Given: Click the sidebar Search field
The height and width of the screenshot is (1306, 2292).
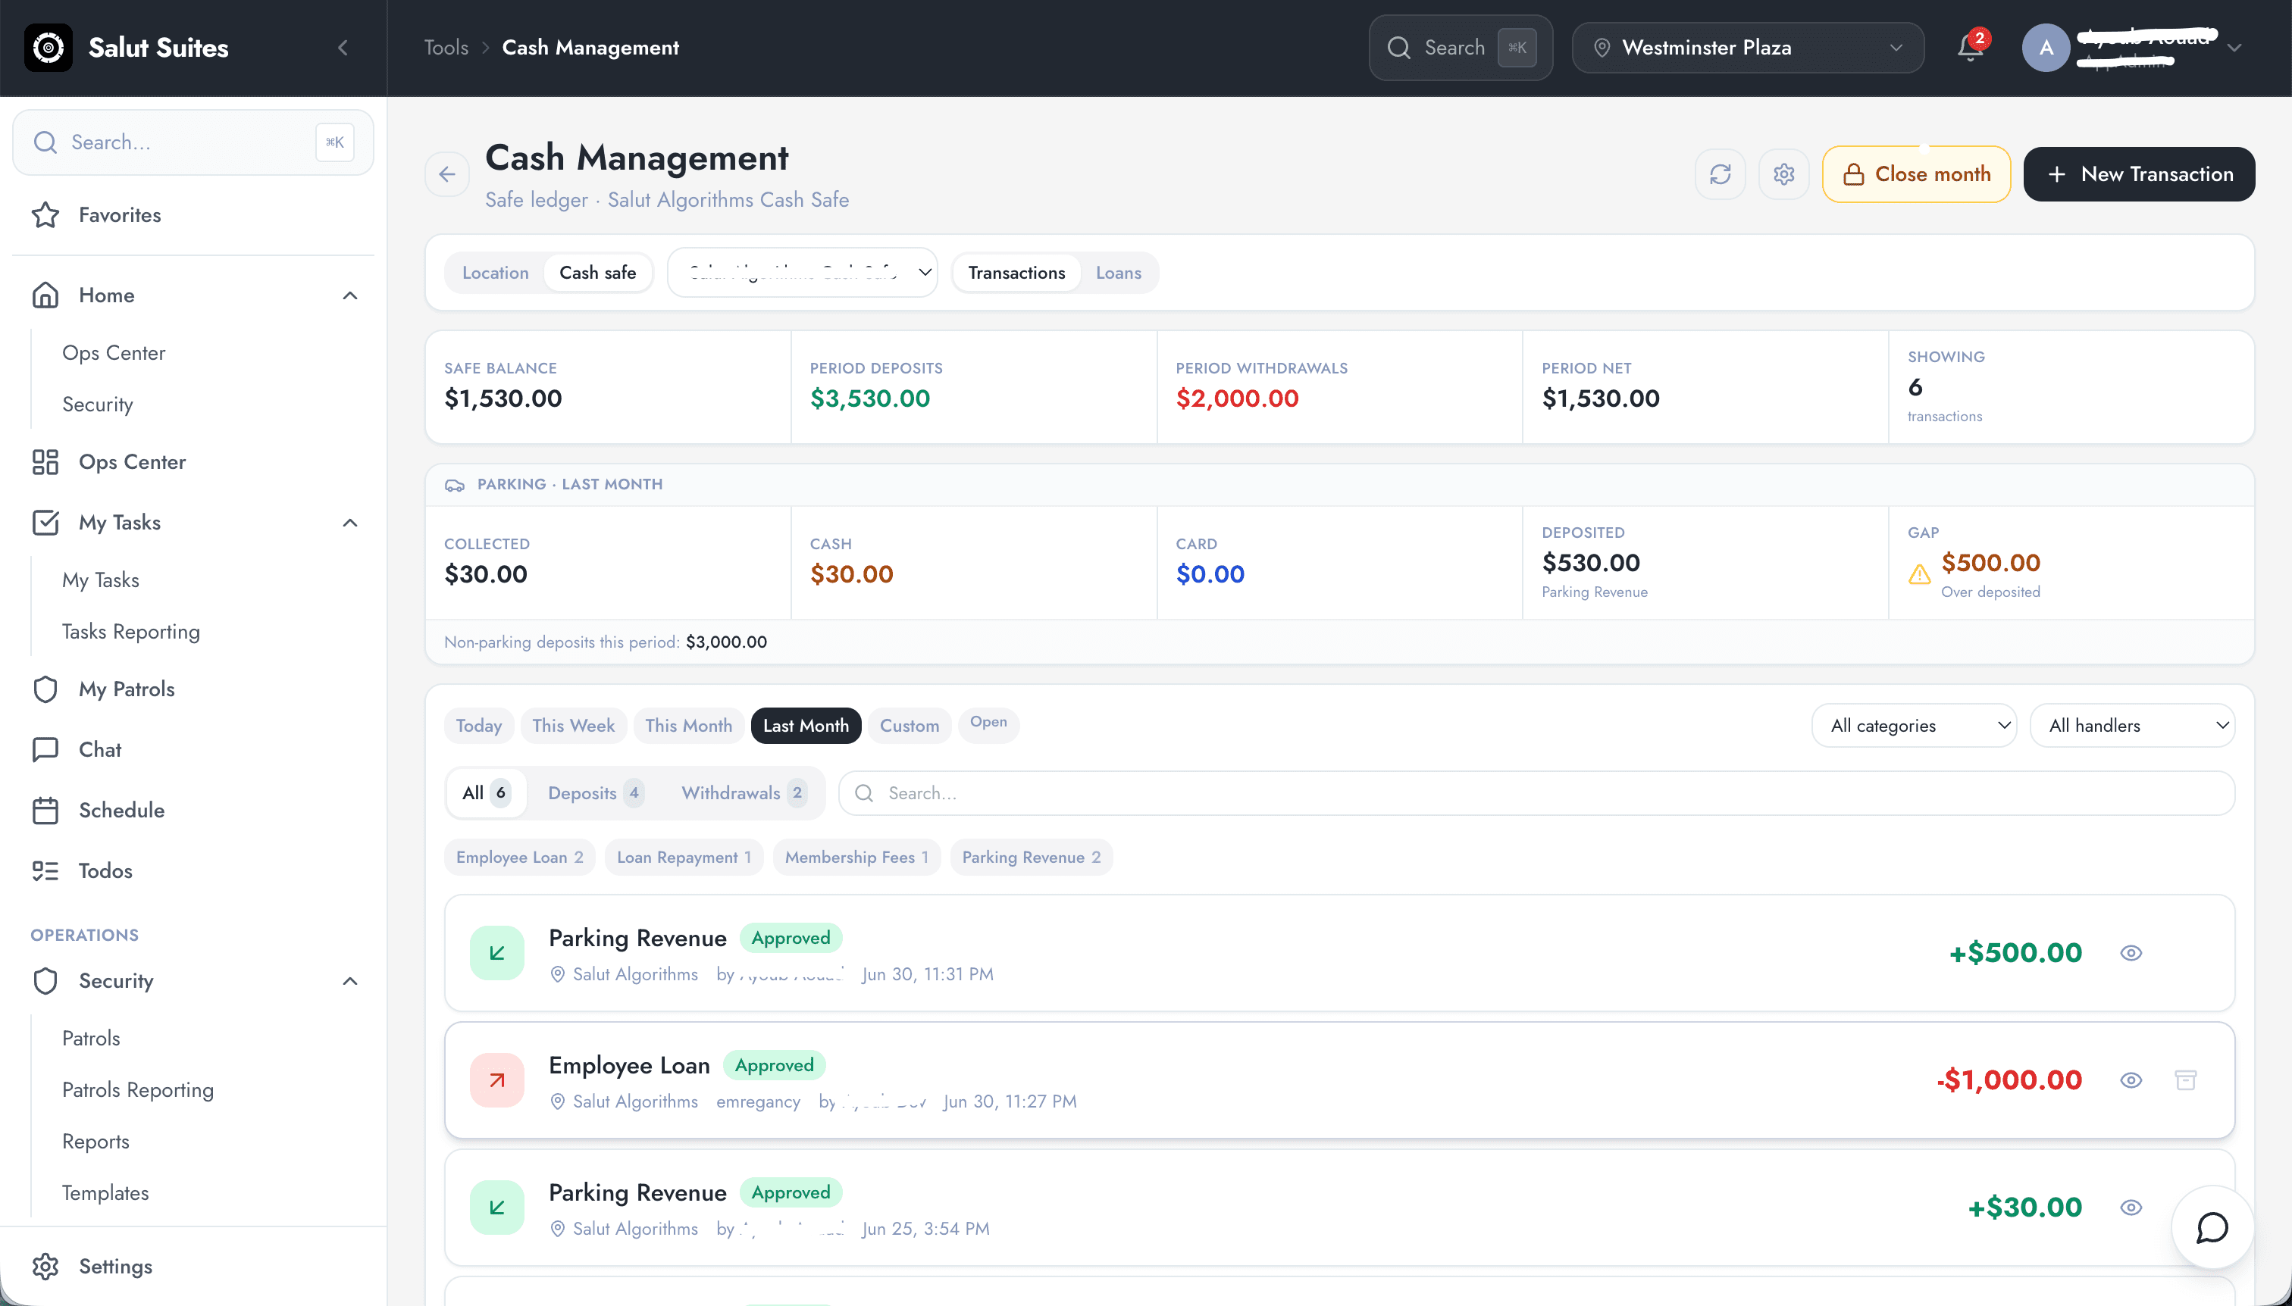Looking at the screenshot, I should click(193, 142).
